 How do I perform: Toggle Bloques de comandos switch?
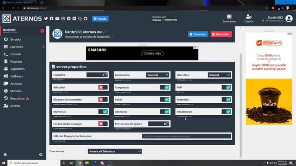[103, 100]
